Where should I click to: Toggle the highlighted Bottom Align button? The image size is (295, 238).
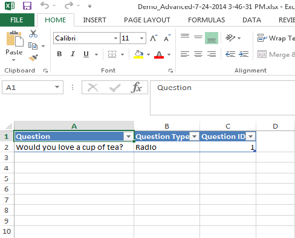(x=212, y=38)
